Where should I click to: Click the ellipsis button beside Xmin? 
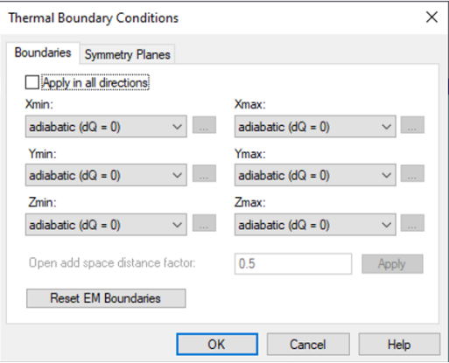(204, 125)
